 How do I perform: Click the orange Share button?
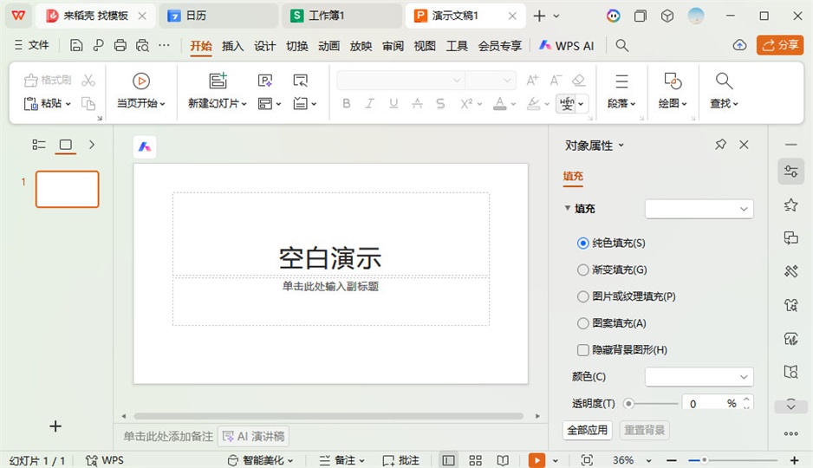(x=780, y=45)
